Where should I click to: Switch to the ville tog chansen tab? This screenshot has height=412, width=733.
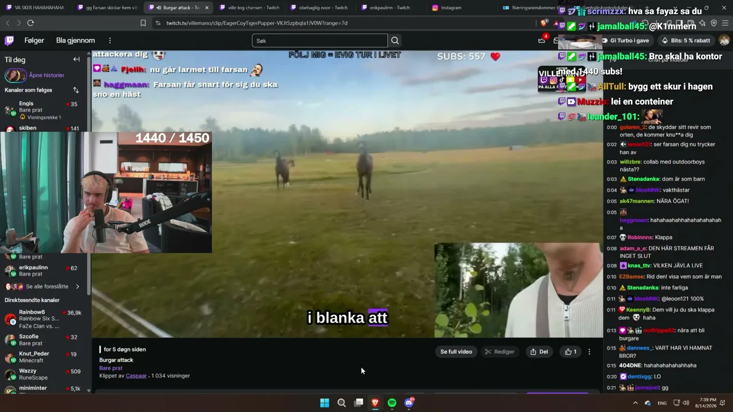coord(250,7)
